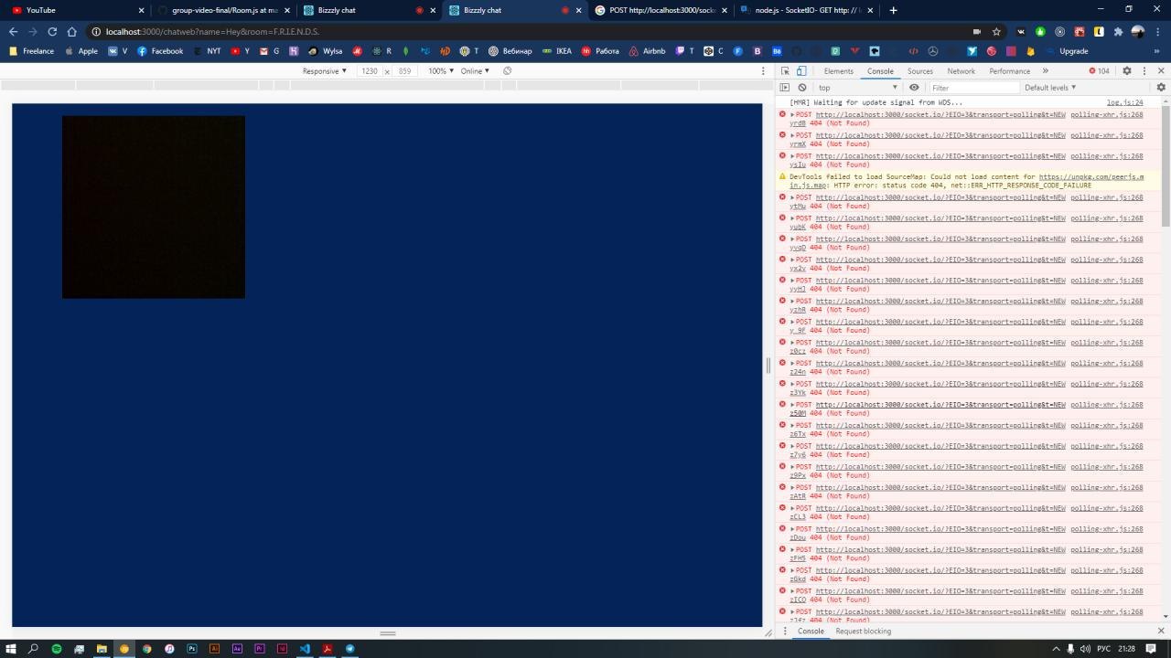
Task: Open the Wylsa bookmark
Action: click(x=325, y=51)
